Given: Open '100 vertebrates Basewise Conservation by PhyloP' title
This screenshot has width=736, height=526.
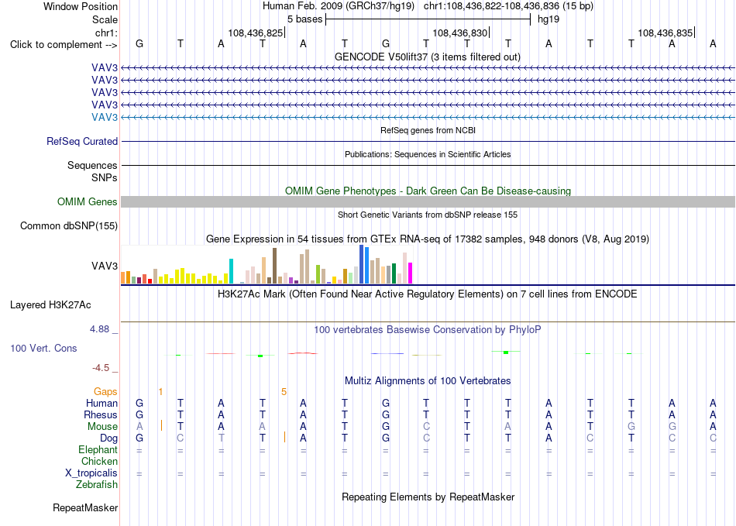Looking at the screenshot, I should [x=427, y=330].
